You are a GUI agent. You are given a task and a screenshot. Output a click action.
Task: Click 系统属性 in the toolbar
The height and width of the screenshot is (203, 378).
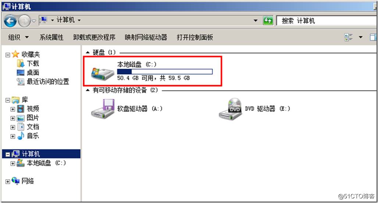pos(51,37)
